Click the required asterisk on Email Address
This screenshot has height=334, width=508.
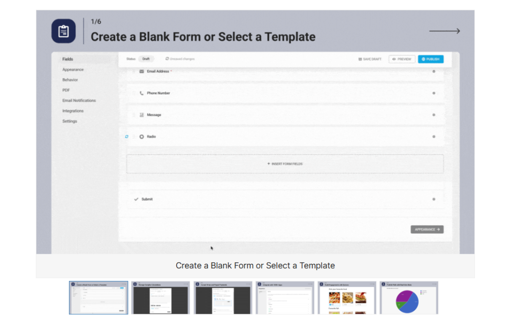[x=171, y=71]
